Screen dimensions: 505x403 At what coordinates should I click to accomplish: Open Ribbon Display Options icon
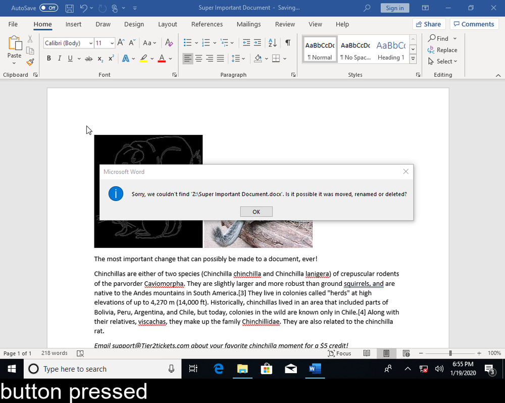[425, 8]
